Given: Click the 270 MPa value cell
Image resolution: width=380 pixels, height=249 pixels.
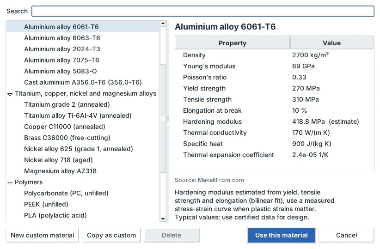Looking at the screenshot, I should pos(306,88).
